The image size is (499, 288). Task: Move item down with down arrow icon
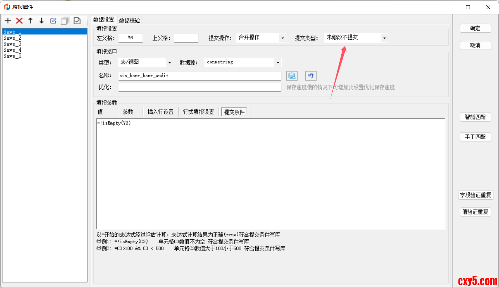[41, 21]
